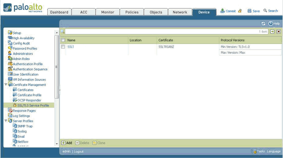
Task: Click the Save disk icon
Action: [250, 11]
